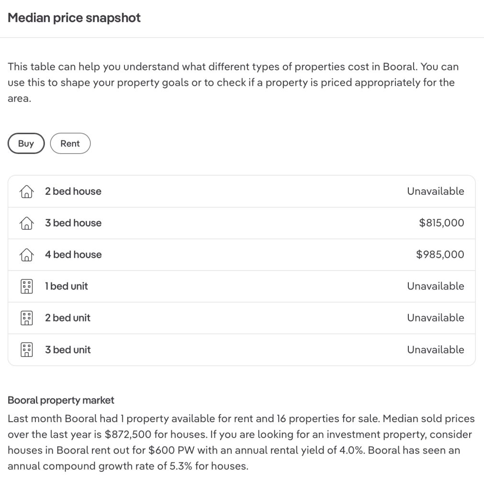This screenshot has height=490, width=484.
Task: Click the 3 bed house icon
Action: pyautogui.click(x=26, y=223)
